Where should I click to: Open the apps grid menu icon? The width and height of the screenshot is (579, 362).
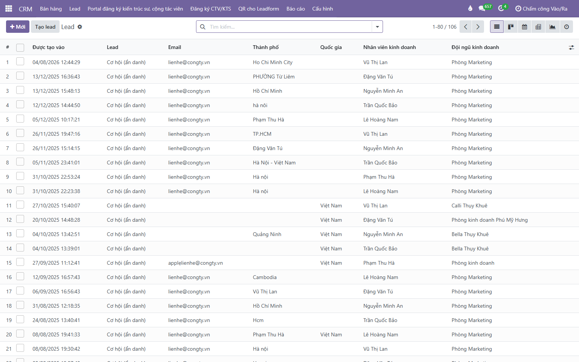(9, 8)
